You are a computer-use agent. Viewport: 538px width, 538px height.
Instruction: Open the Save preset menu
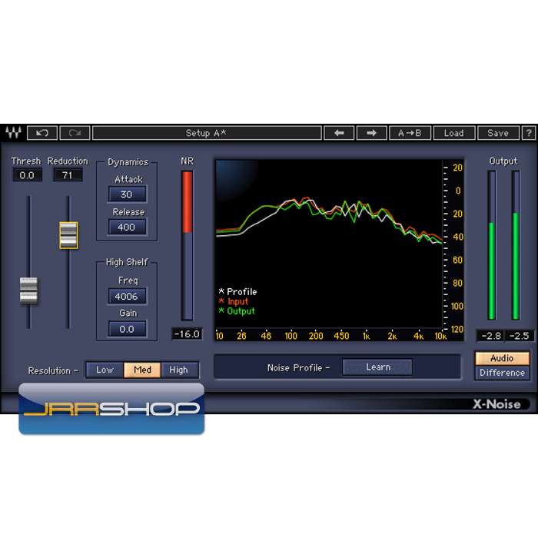pyautogui.click(x=498, y=133)
